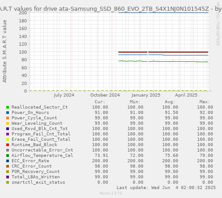Click the Total_LBAs_Written legend label

tap(36, 177)
